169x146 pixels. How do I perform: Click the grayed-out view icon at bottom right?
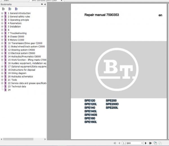160,143
